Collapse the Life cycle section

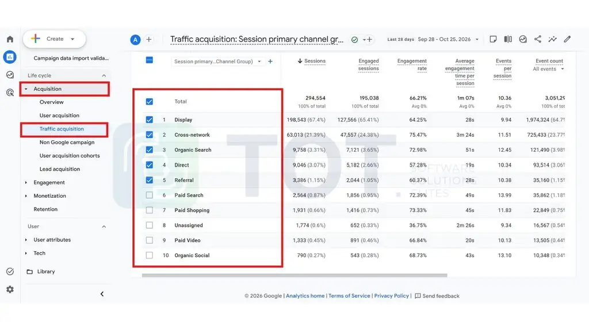pos(104,75)
